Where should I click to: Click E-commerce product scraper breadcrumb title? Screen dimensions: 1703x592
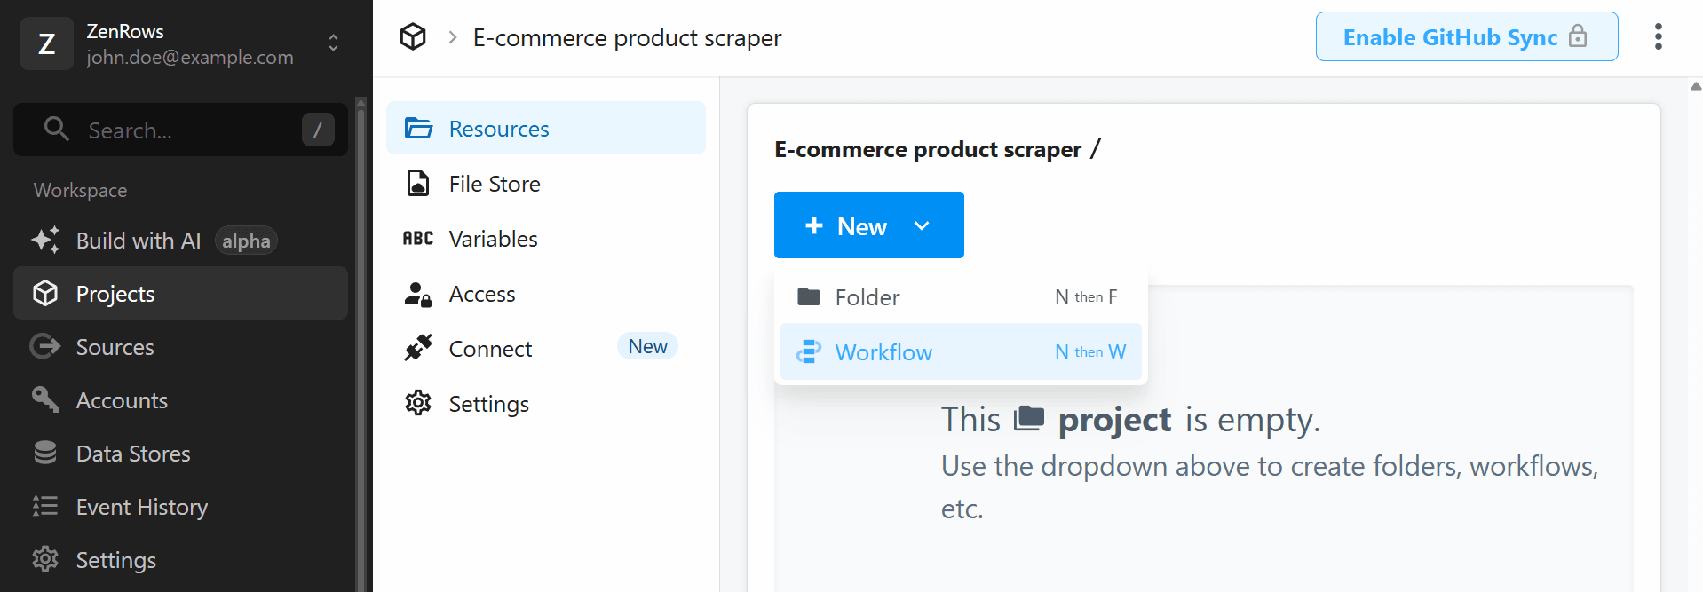point(627,37)
